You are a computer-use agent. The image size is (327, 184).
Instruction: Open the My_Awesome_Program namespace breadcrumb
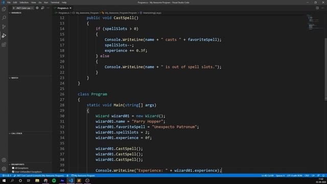[x=85, y=13]
